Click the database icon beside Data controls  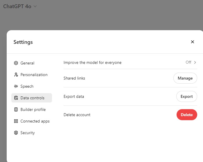tap(16, 98)
